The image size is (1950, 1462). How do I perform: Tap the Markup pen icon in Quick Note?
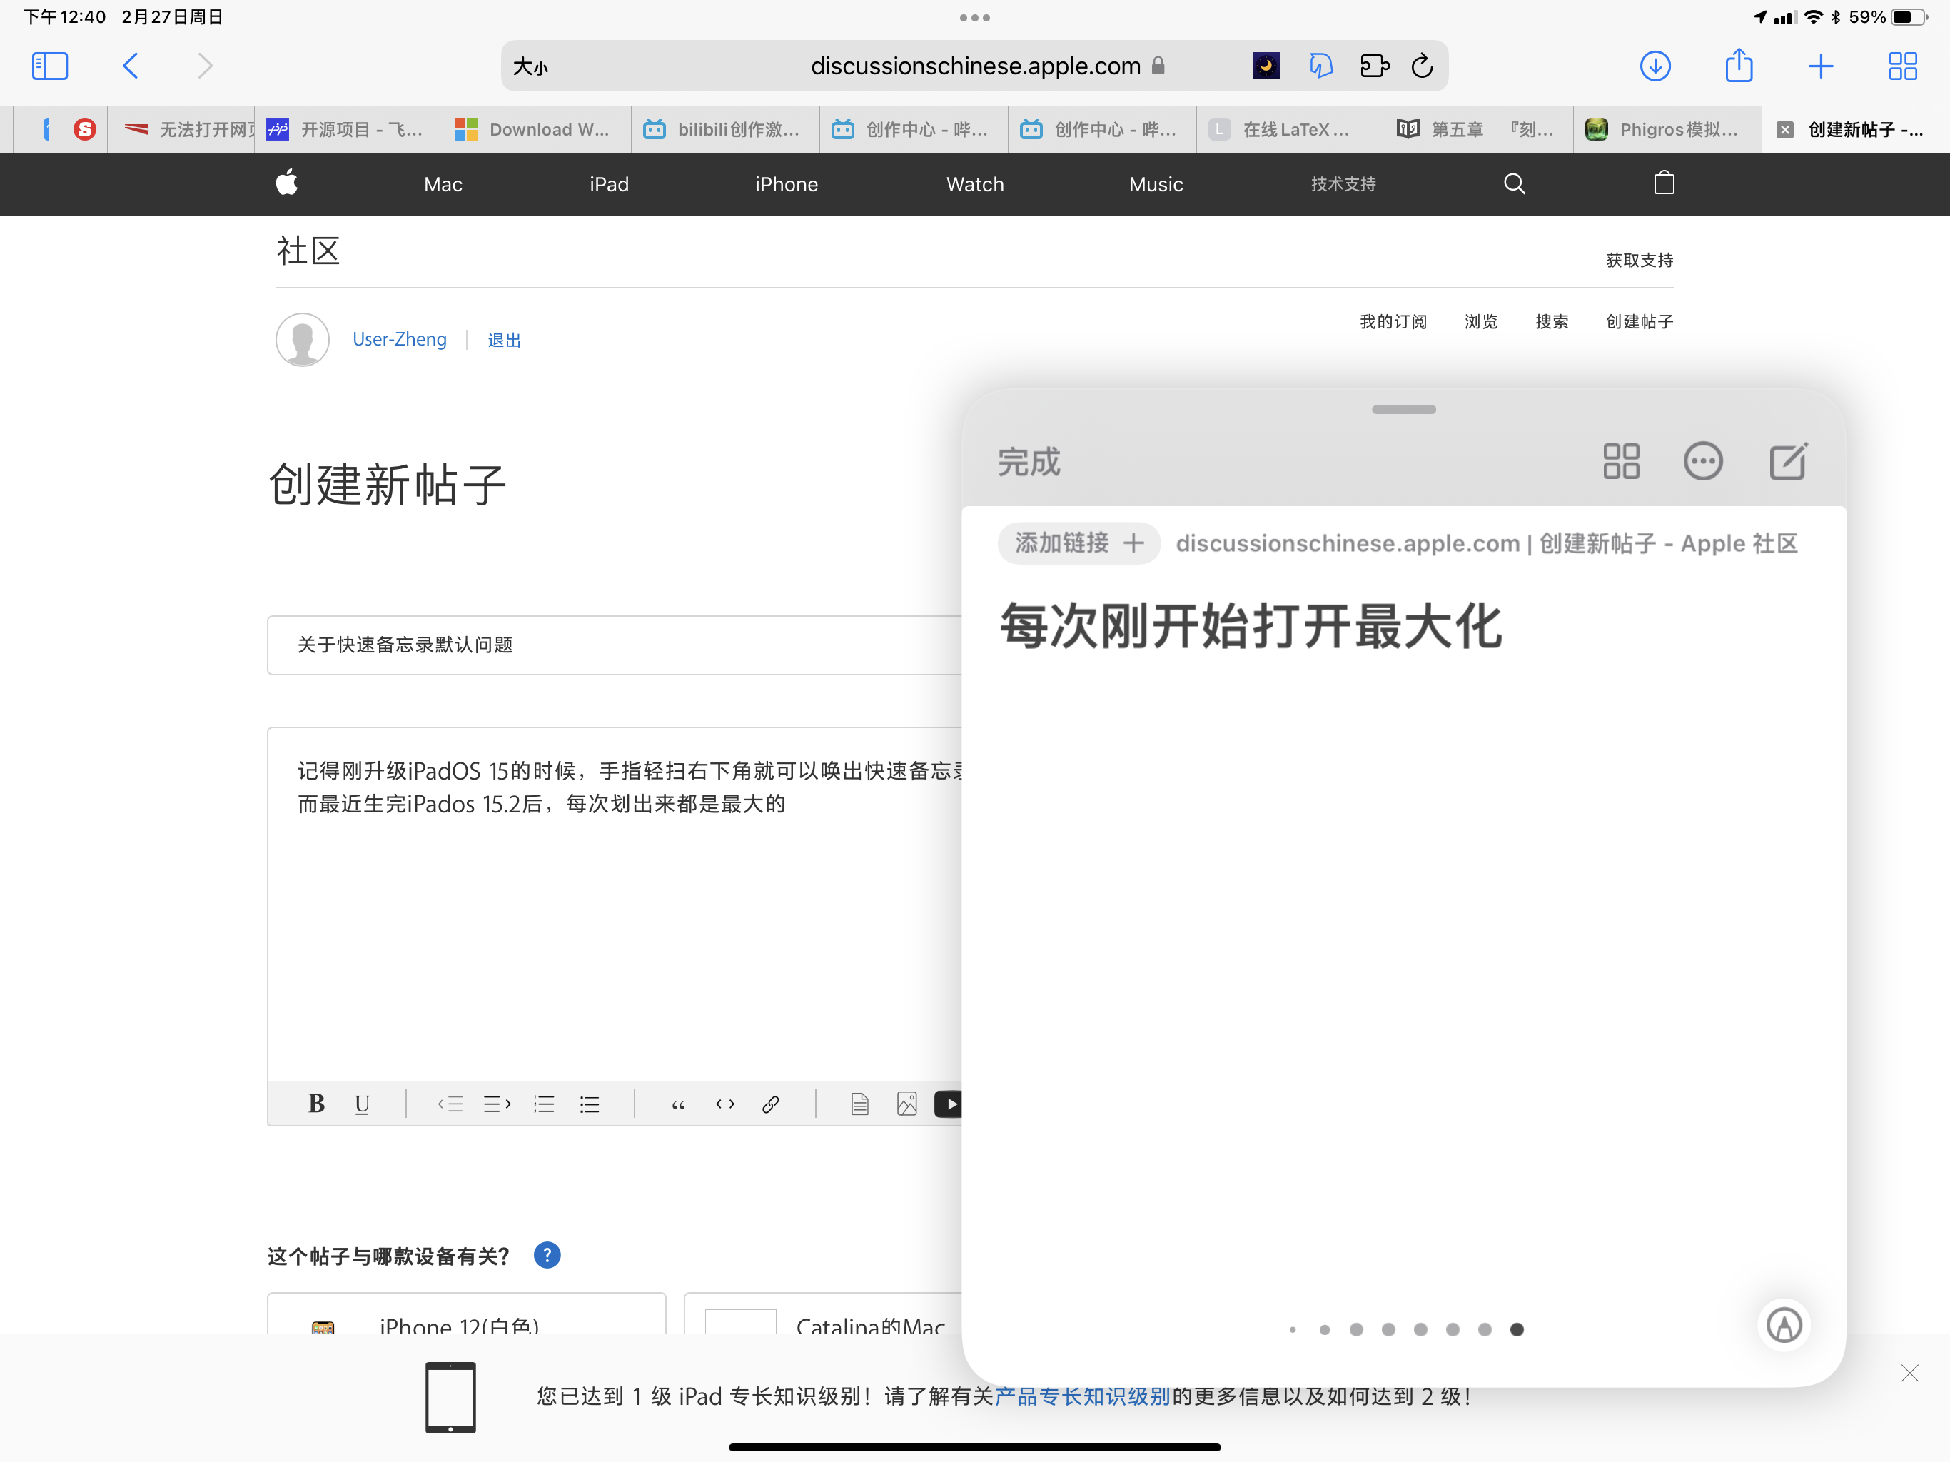[1784, 1324]
